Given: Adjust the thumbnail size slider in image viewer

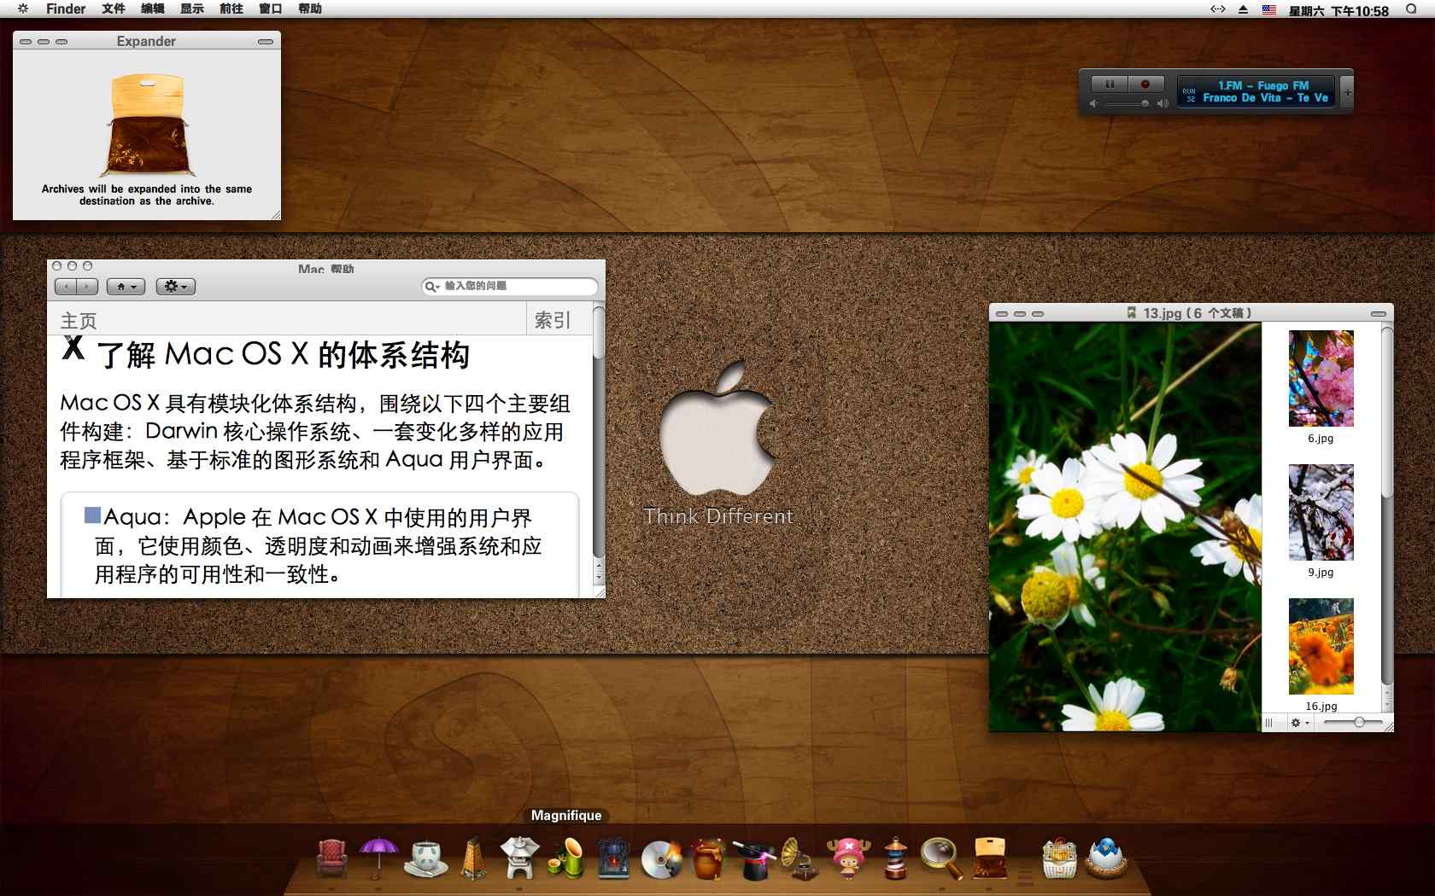Looking at the screenshot, I should point(1354,723).
